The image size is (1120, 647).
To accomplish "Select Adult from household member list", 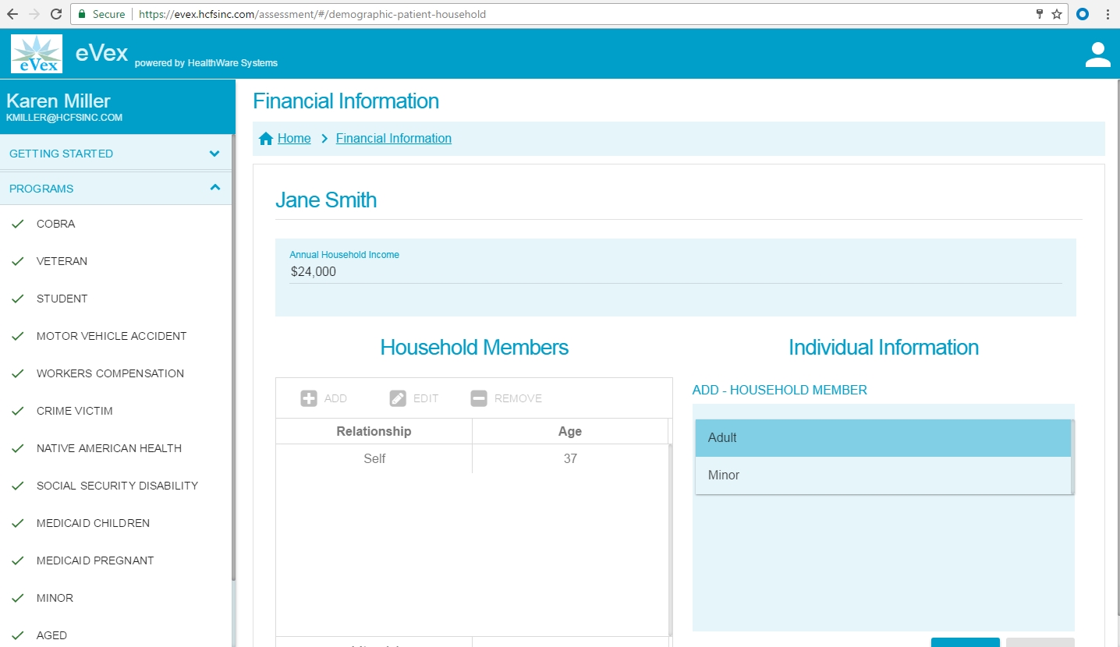I will coord(883,438).
